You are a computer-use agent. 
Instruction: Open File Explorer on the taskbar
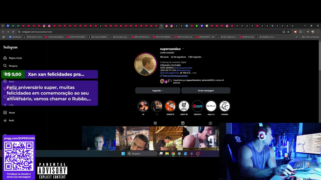167,154
